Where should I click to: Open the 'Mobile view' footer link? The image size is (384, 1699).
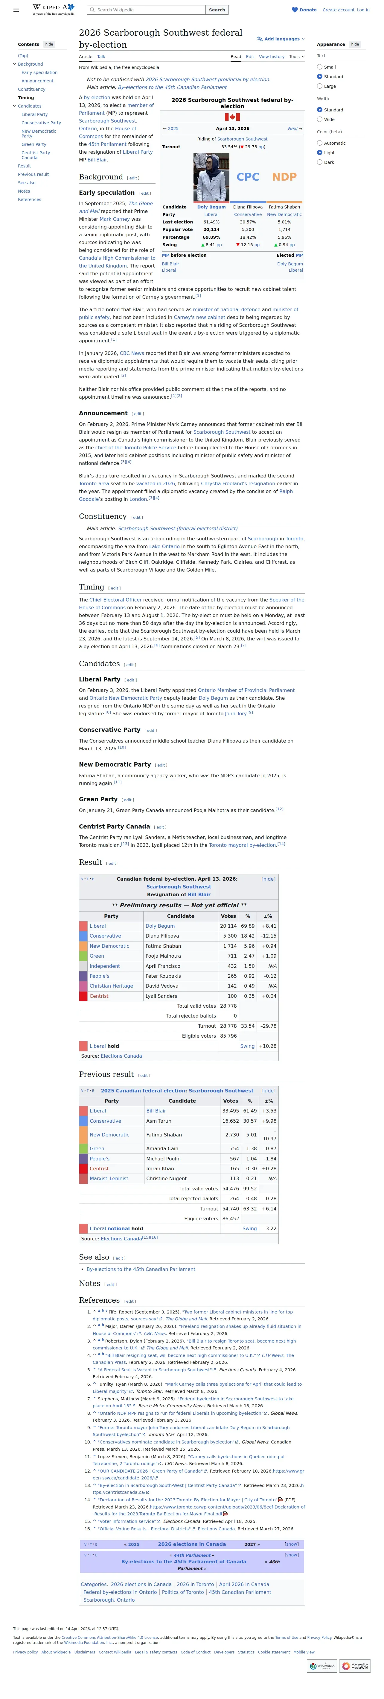(x=304, y=1652)
